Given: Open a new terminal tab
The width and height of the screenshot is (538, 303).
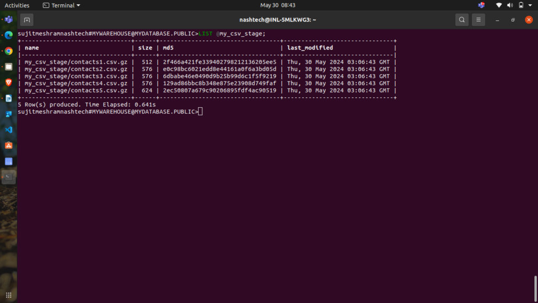Looking at the screenshot, I should [x=27, y=20].
